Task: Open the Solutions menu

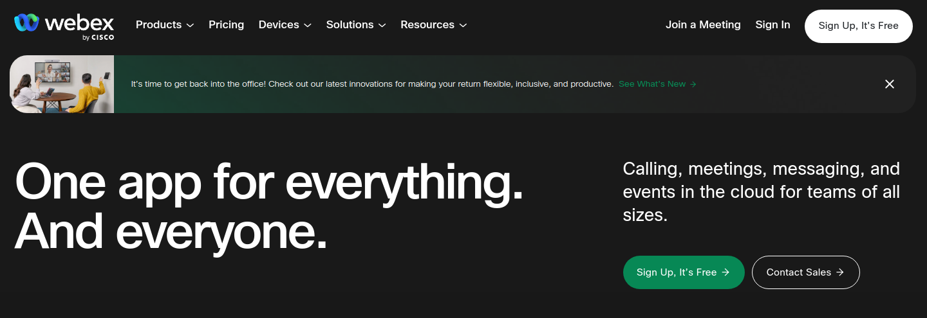Action: point(356,25)
